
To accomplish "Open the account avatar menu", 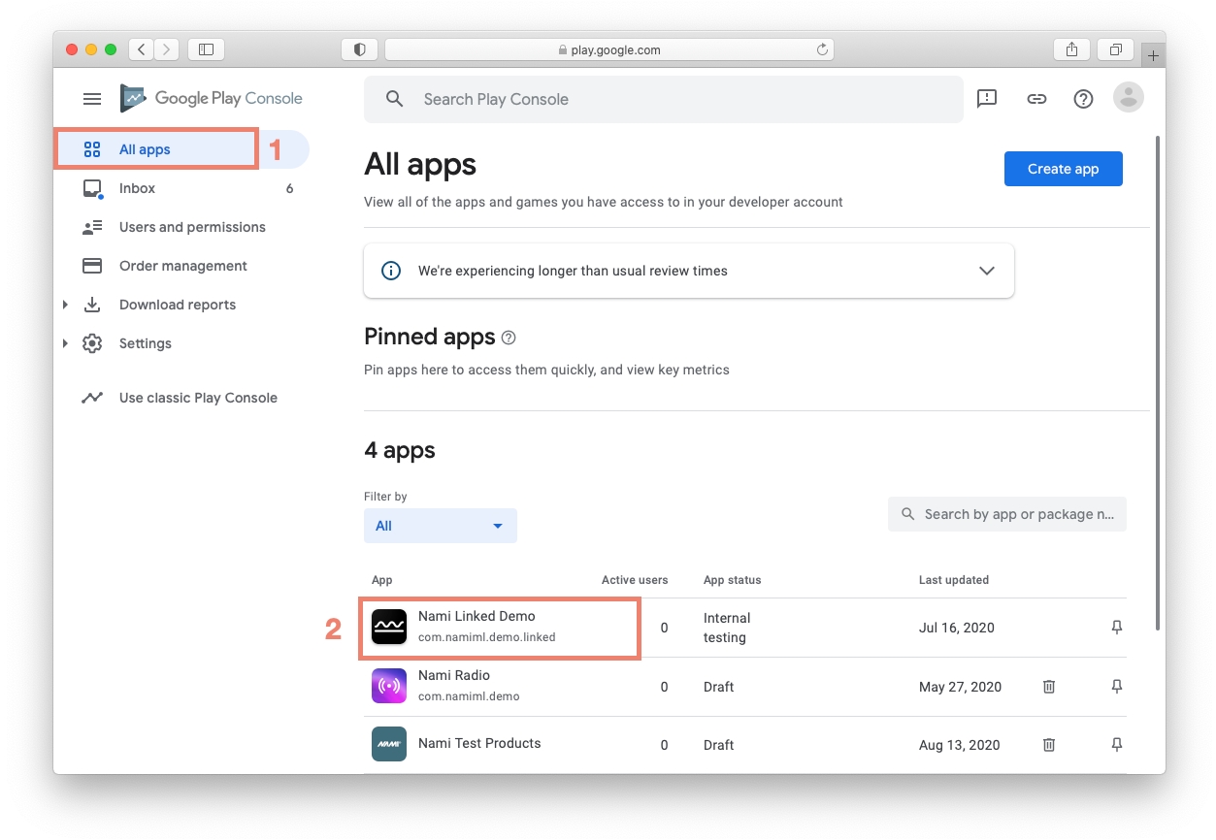I will pos(1128,97).
